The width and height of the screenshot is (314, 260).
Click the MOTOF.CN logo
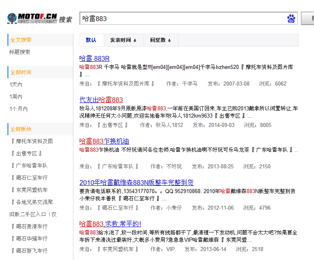[x=32, y=18]
